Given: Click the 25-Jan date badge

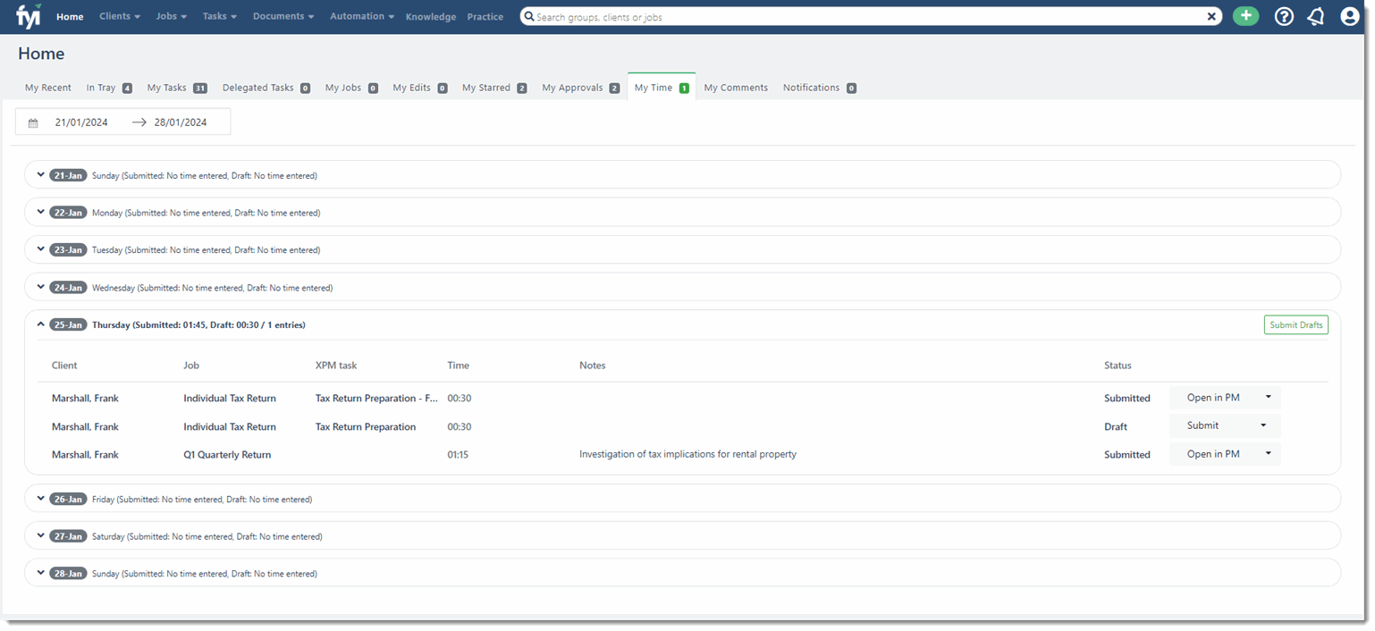Looking at the screenshot, I should pos(68,324).
